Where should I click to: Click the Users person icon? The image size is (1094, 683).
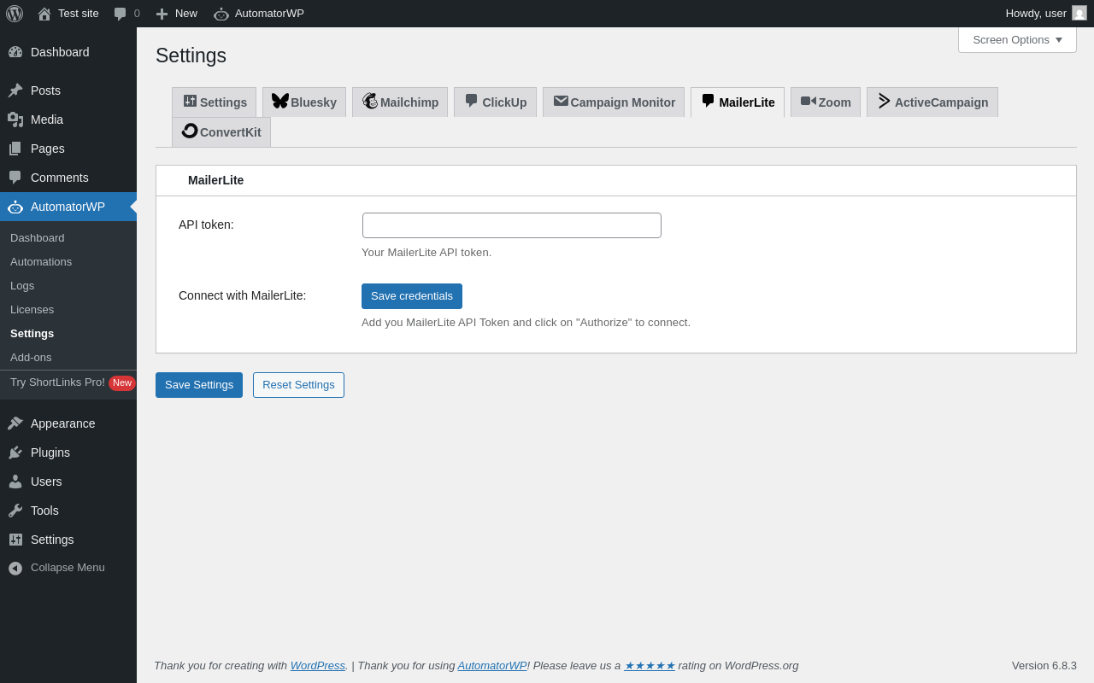(15, 482)
